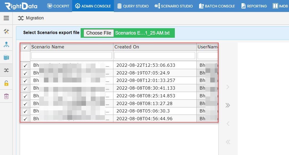Click the UserName filter input
The width and height of the screenshot is (289, 155).
coord(208,56)
